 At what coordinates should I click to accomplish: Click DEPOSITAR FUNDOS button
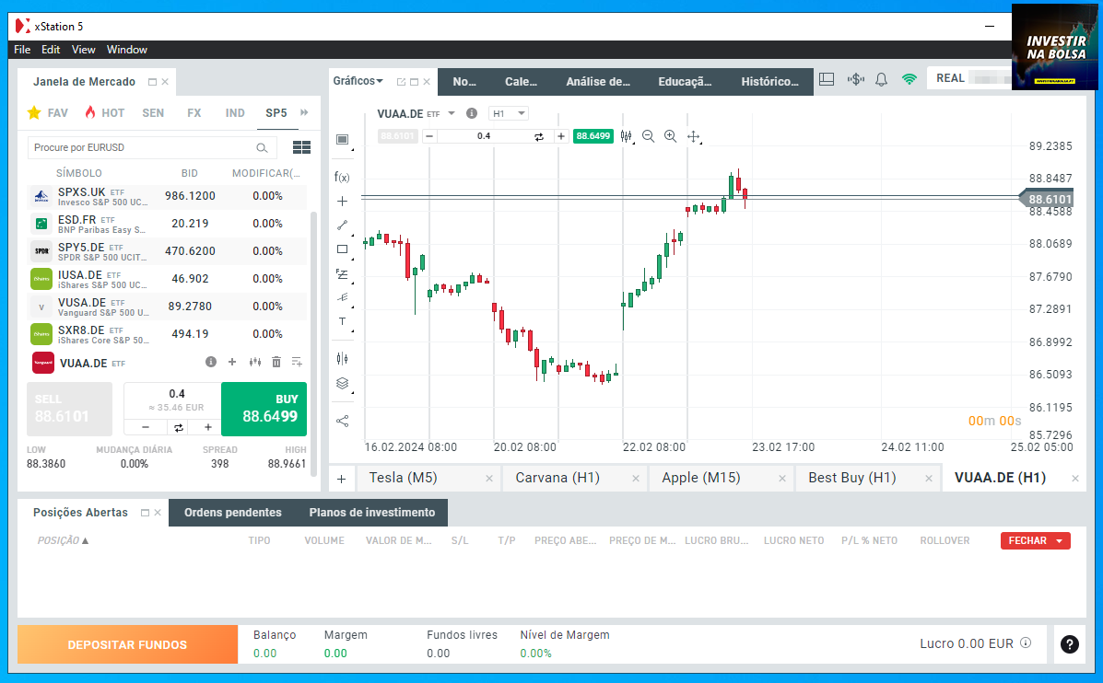click(127, 644)
